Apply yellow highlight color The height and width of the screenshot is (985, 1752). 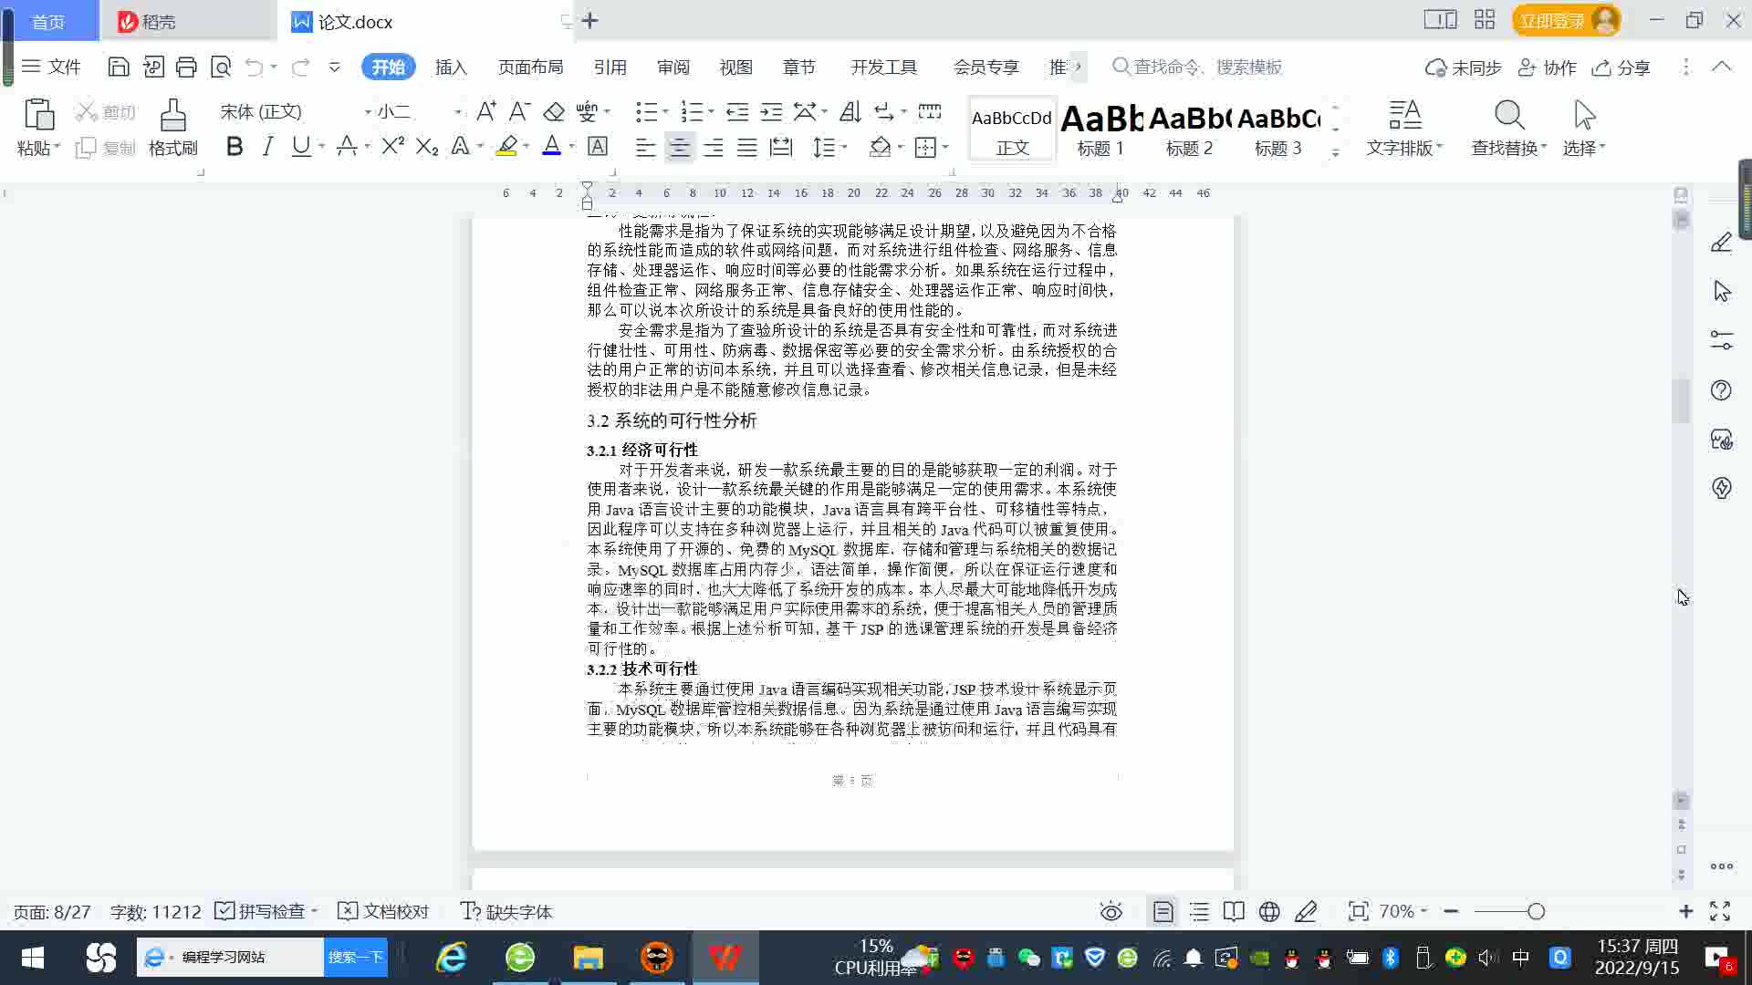tap(506, 146)
